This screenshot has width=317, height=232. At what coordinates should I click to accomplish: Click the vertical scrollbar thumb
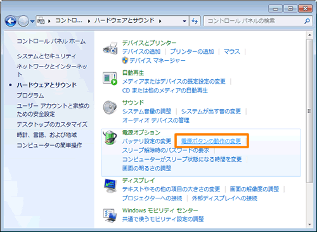[309, 111]
